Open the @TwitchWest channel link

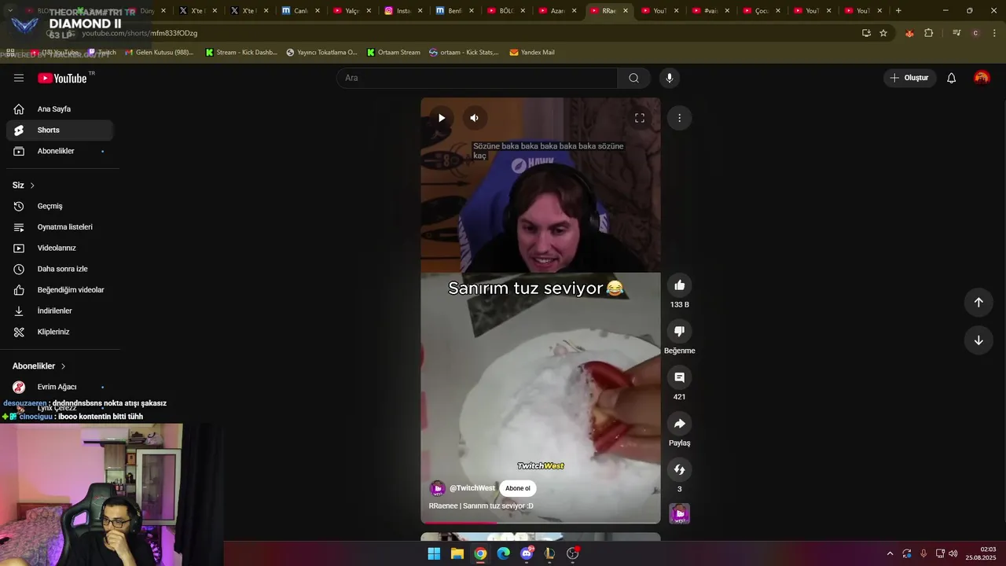(472, 488)
